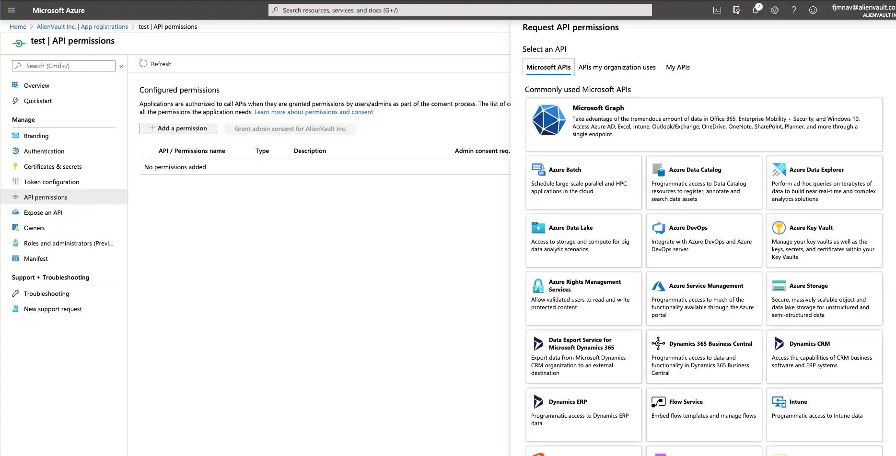Click the Azure DevOps icon

click(x=659, y=227)
